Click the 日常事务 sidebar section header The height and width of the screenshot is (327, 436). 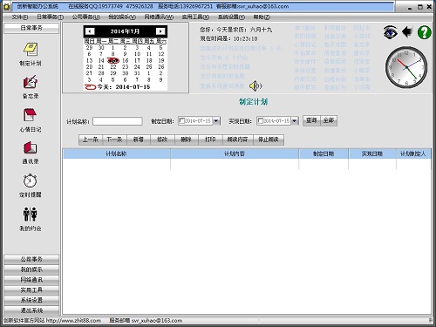(31, 28)
